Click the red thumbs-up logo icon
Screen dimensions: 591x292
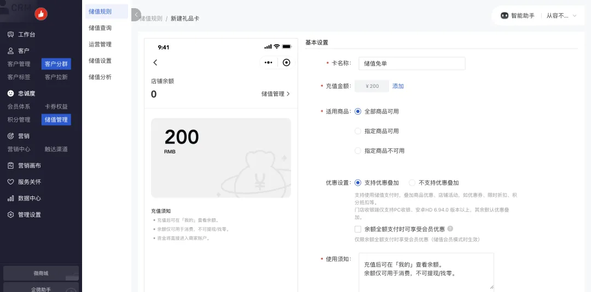[41, 14]
